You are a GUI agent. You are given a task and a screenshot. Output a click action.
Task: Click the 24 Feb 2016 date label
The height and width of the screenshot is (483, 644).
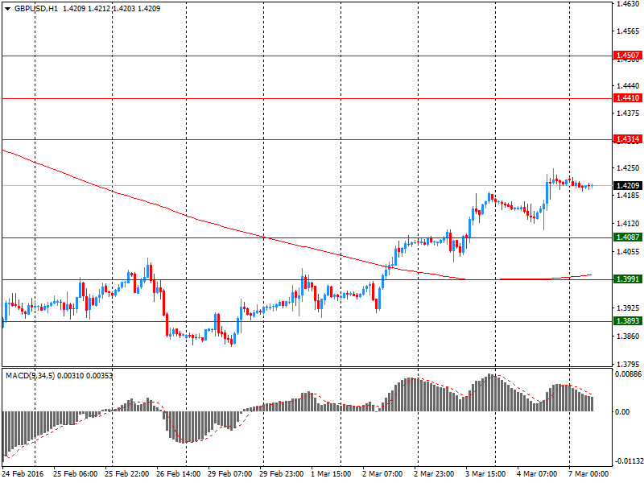pos(23,474)
